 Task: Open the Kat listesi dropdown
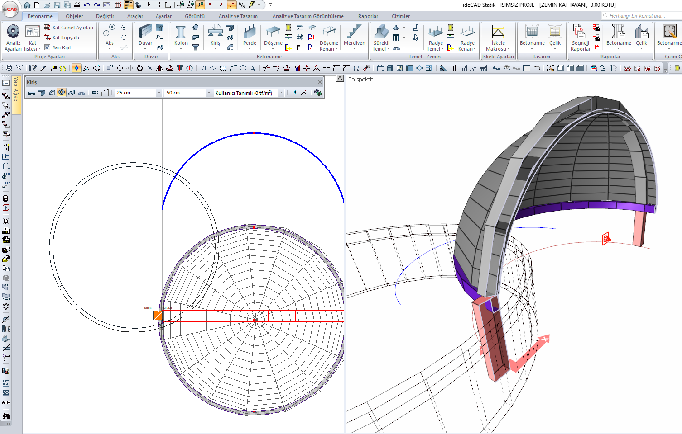[x=32, y=38]
